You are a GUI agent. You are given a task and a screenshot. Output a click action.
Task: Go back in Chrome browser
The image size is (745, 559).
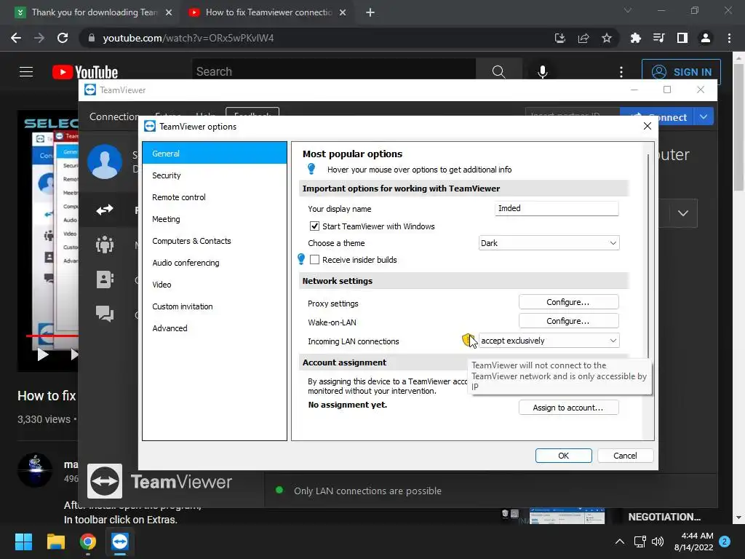(16, 38)
